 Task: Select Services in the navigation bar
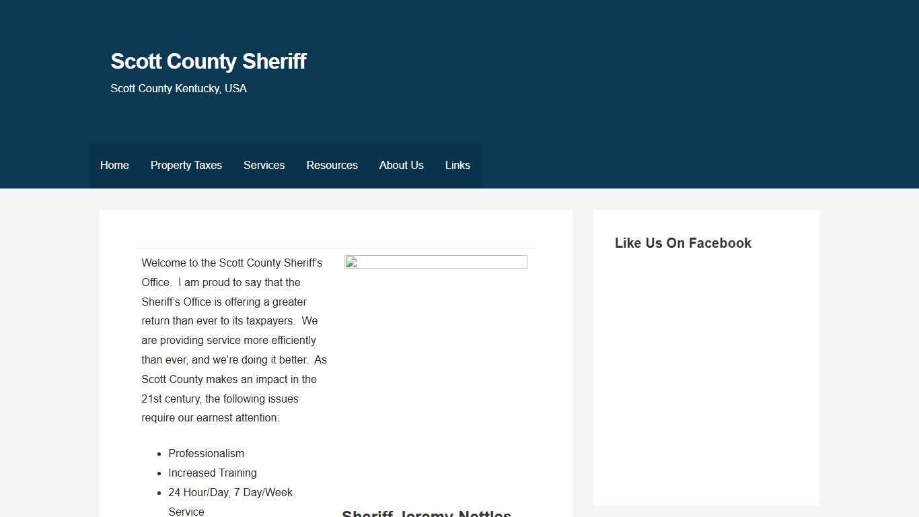pyautogui.click(x=264, y=165)
